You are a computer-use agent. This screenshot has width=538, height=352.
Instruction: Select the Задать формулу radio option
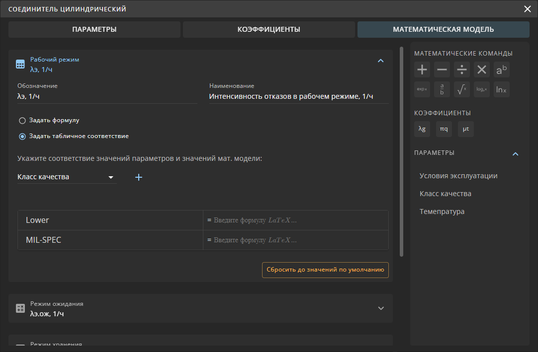22,121
